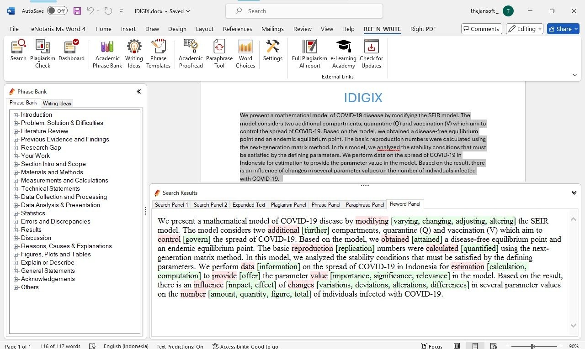This screenshot has width=585, height=349.
Task: Click the highlighted word "modifying" in Reword Panel
Action: click(372, 221)
